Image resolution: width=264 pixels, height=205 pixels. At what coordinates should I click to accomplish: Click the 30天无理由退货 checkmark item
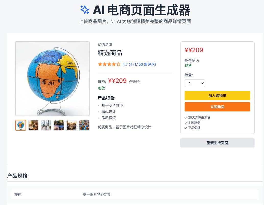[197, 118]
